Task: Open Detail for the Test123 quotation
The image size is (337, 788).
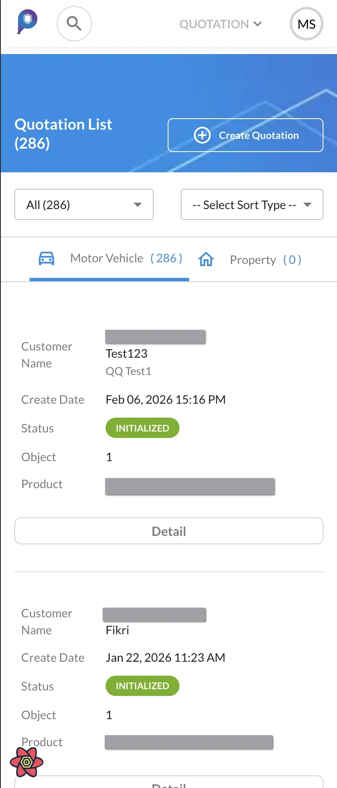Action: coord(169,531)
